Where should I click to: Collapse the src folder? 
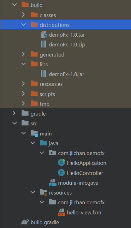tap(15, 123)
